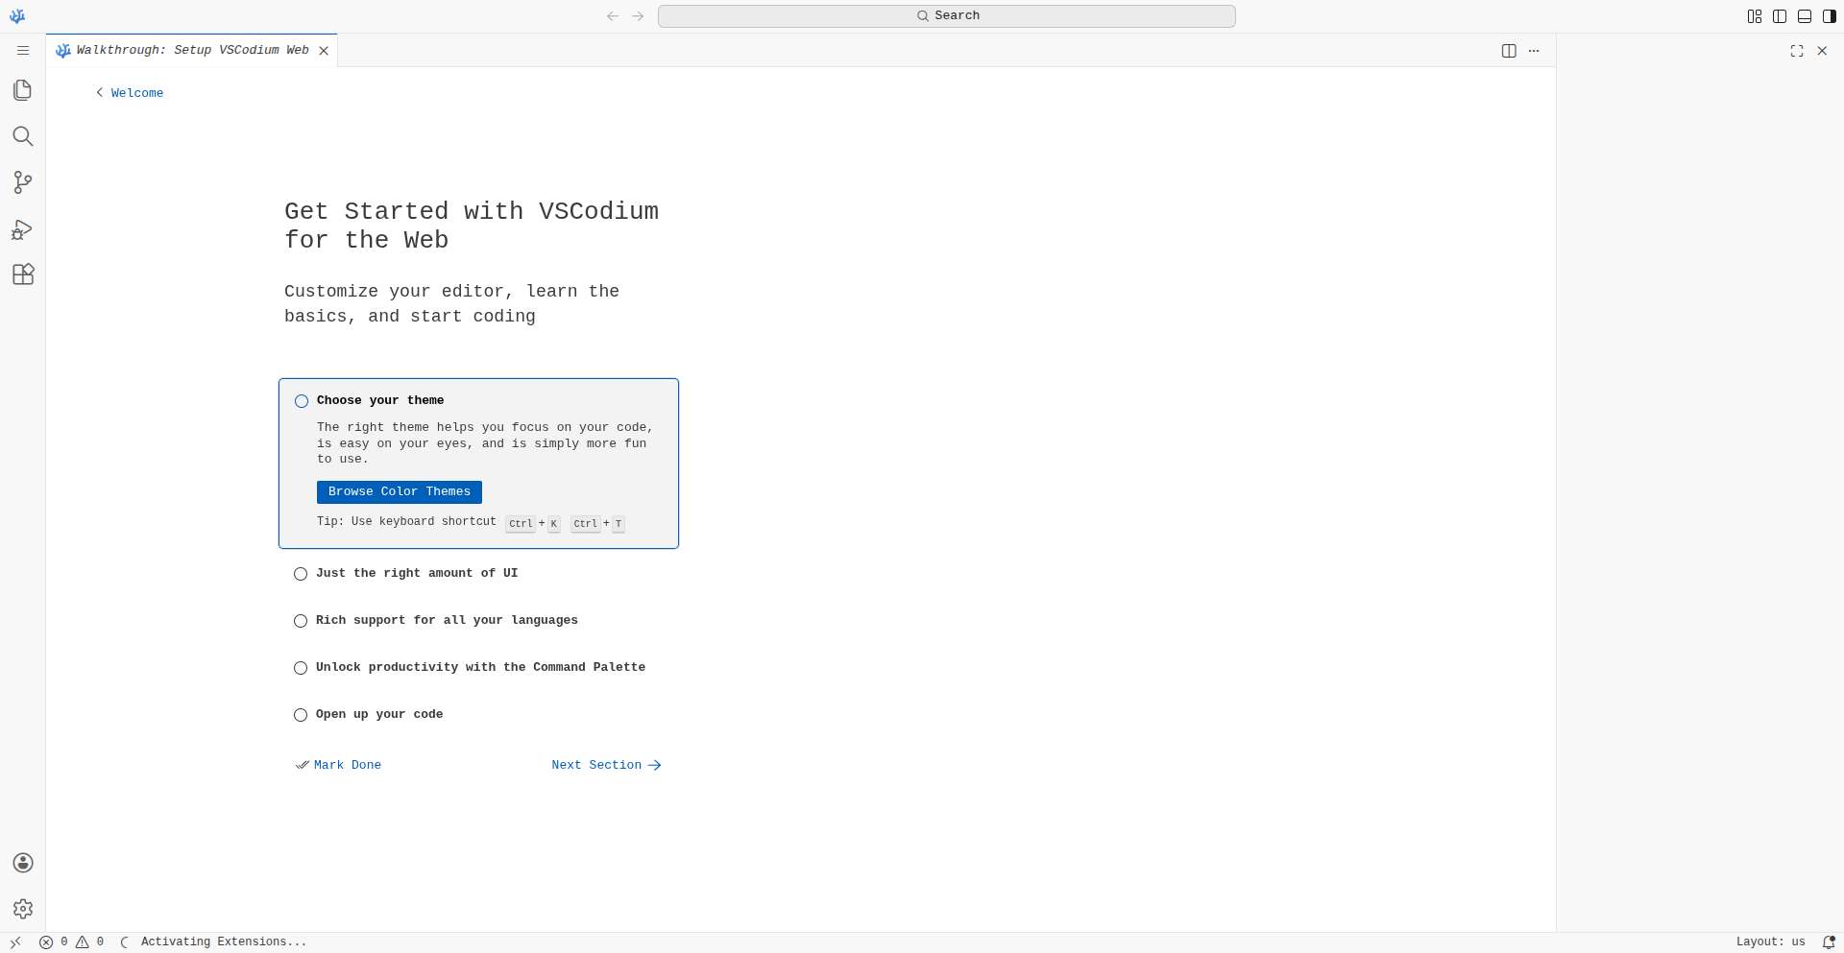This screenshot has height=953, width=1844.
Task: Open the Manage gear settings icon
Action: point(23,909)
